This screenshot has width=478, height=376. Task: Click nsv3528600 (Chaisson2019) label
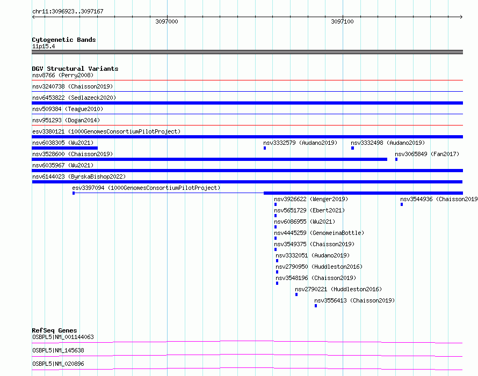(x=73, y=154)
